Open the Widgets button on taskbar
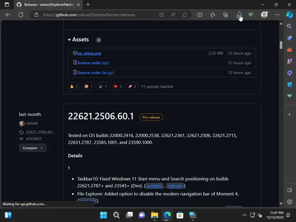Viewport: 296px width, 222px height. (8, 215)
